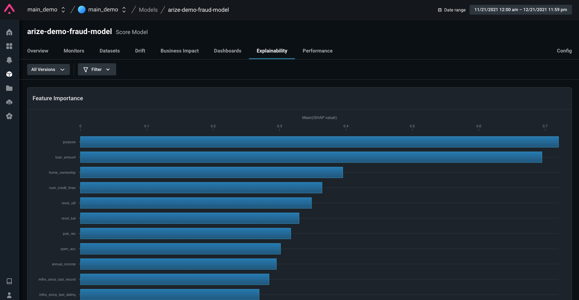Click arize-demo-fraud-model breadcrumb
The image size is (579, 300).
(199, 10)
